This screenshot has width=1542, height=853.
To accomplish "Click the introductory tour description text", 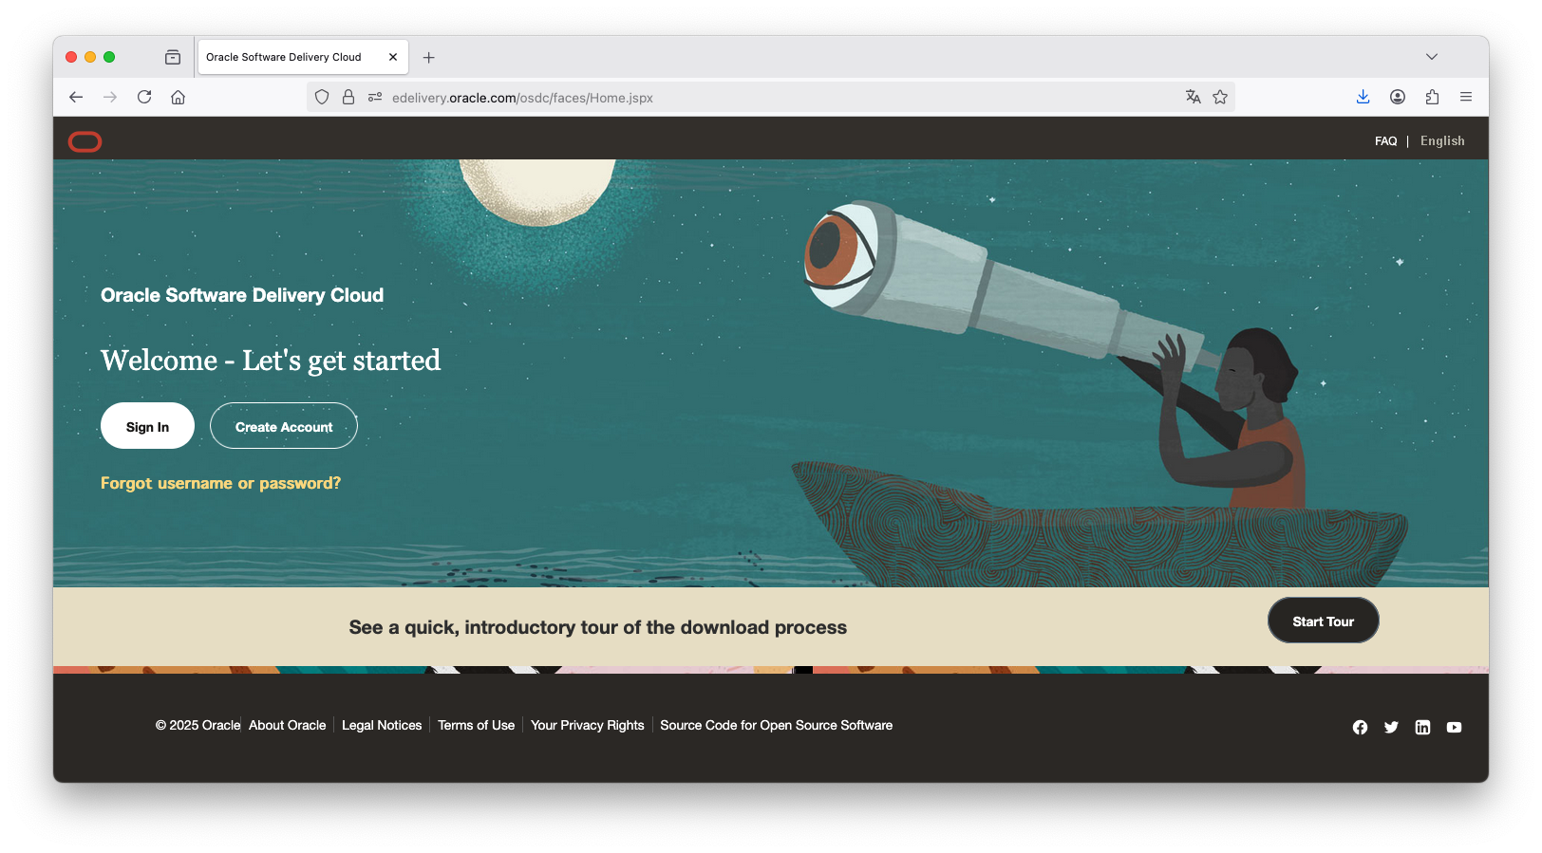I will (597, 627).
